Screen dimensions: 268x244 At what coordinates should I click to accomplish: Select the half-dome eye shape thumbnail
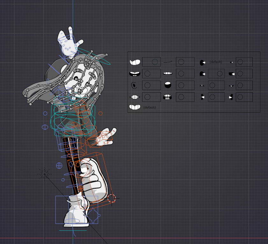click(x=202, y=74)
